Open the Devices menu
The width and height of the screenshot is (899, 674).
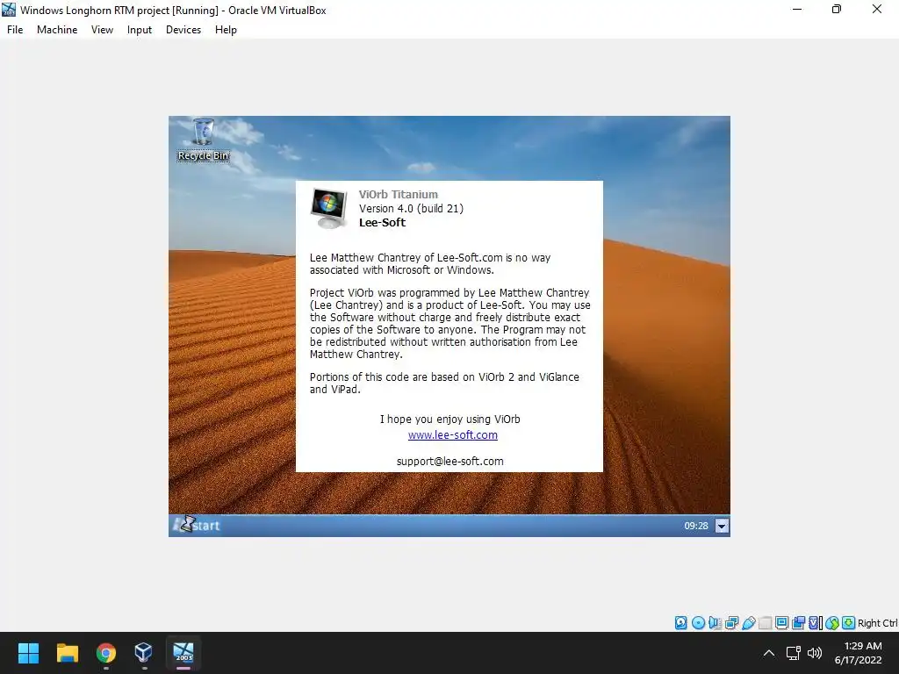click(x=183, y=30)
